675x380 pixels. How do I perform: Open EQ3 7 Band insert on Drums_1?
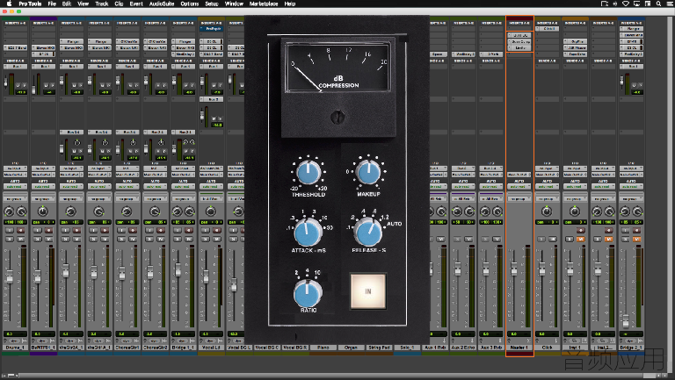[15, 47]
